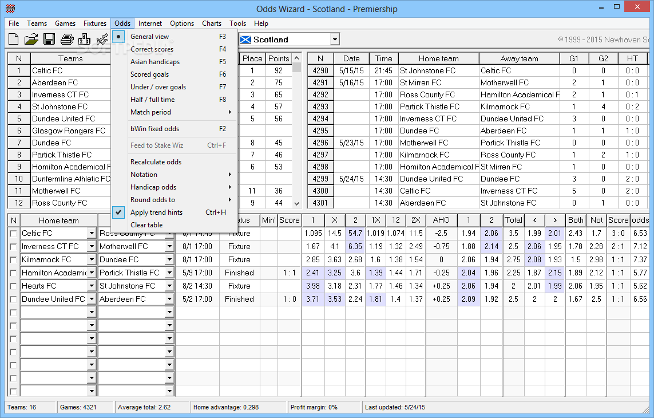This screenshot has width=654, height=418.
Task: Open Partick Thistle FC away team dropdown
Action: click(169, 273)
